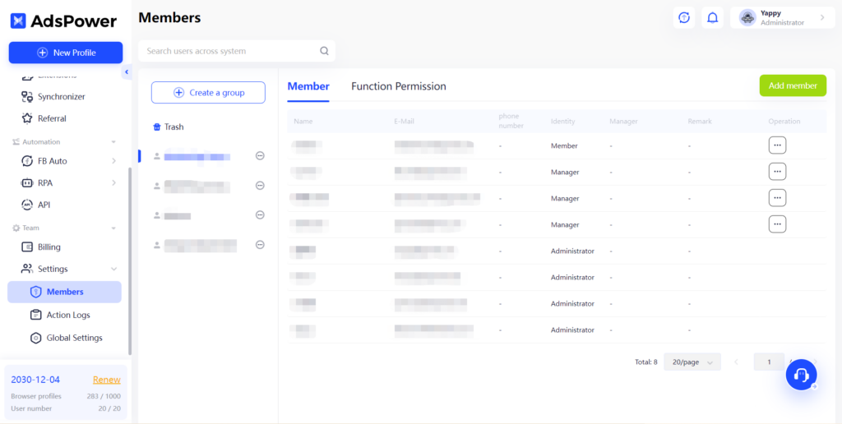Focus the Search users across system field
The height and width of the screenshot is (424, 842).
[237, 51]
